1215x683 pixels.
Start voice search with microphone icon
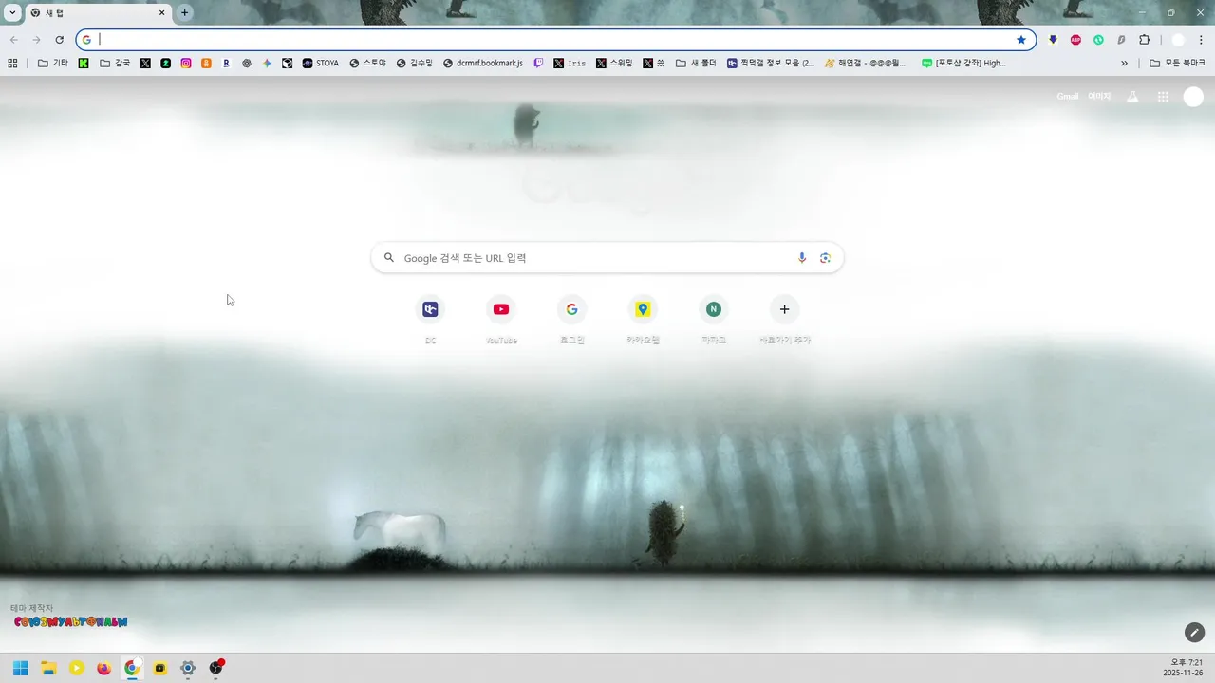tap(802, 258)
